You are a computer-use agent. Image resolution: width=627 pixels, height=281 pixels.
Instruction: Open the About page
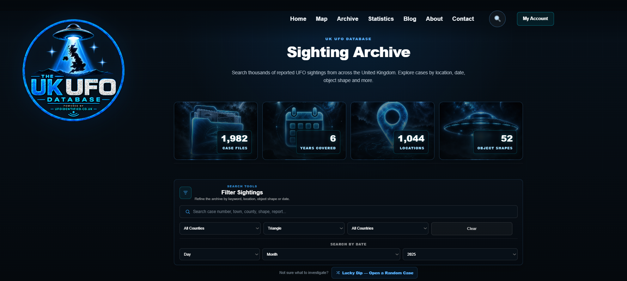pyautogui.click(x=434, y=19)
